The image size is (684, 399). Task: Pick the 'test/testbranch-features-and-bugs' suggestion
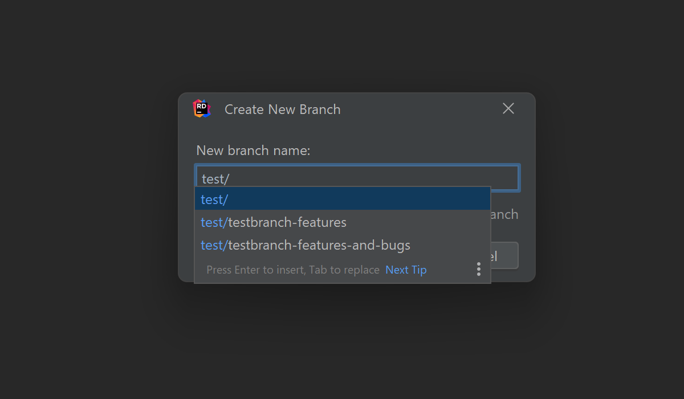tap(306, 245)
